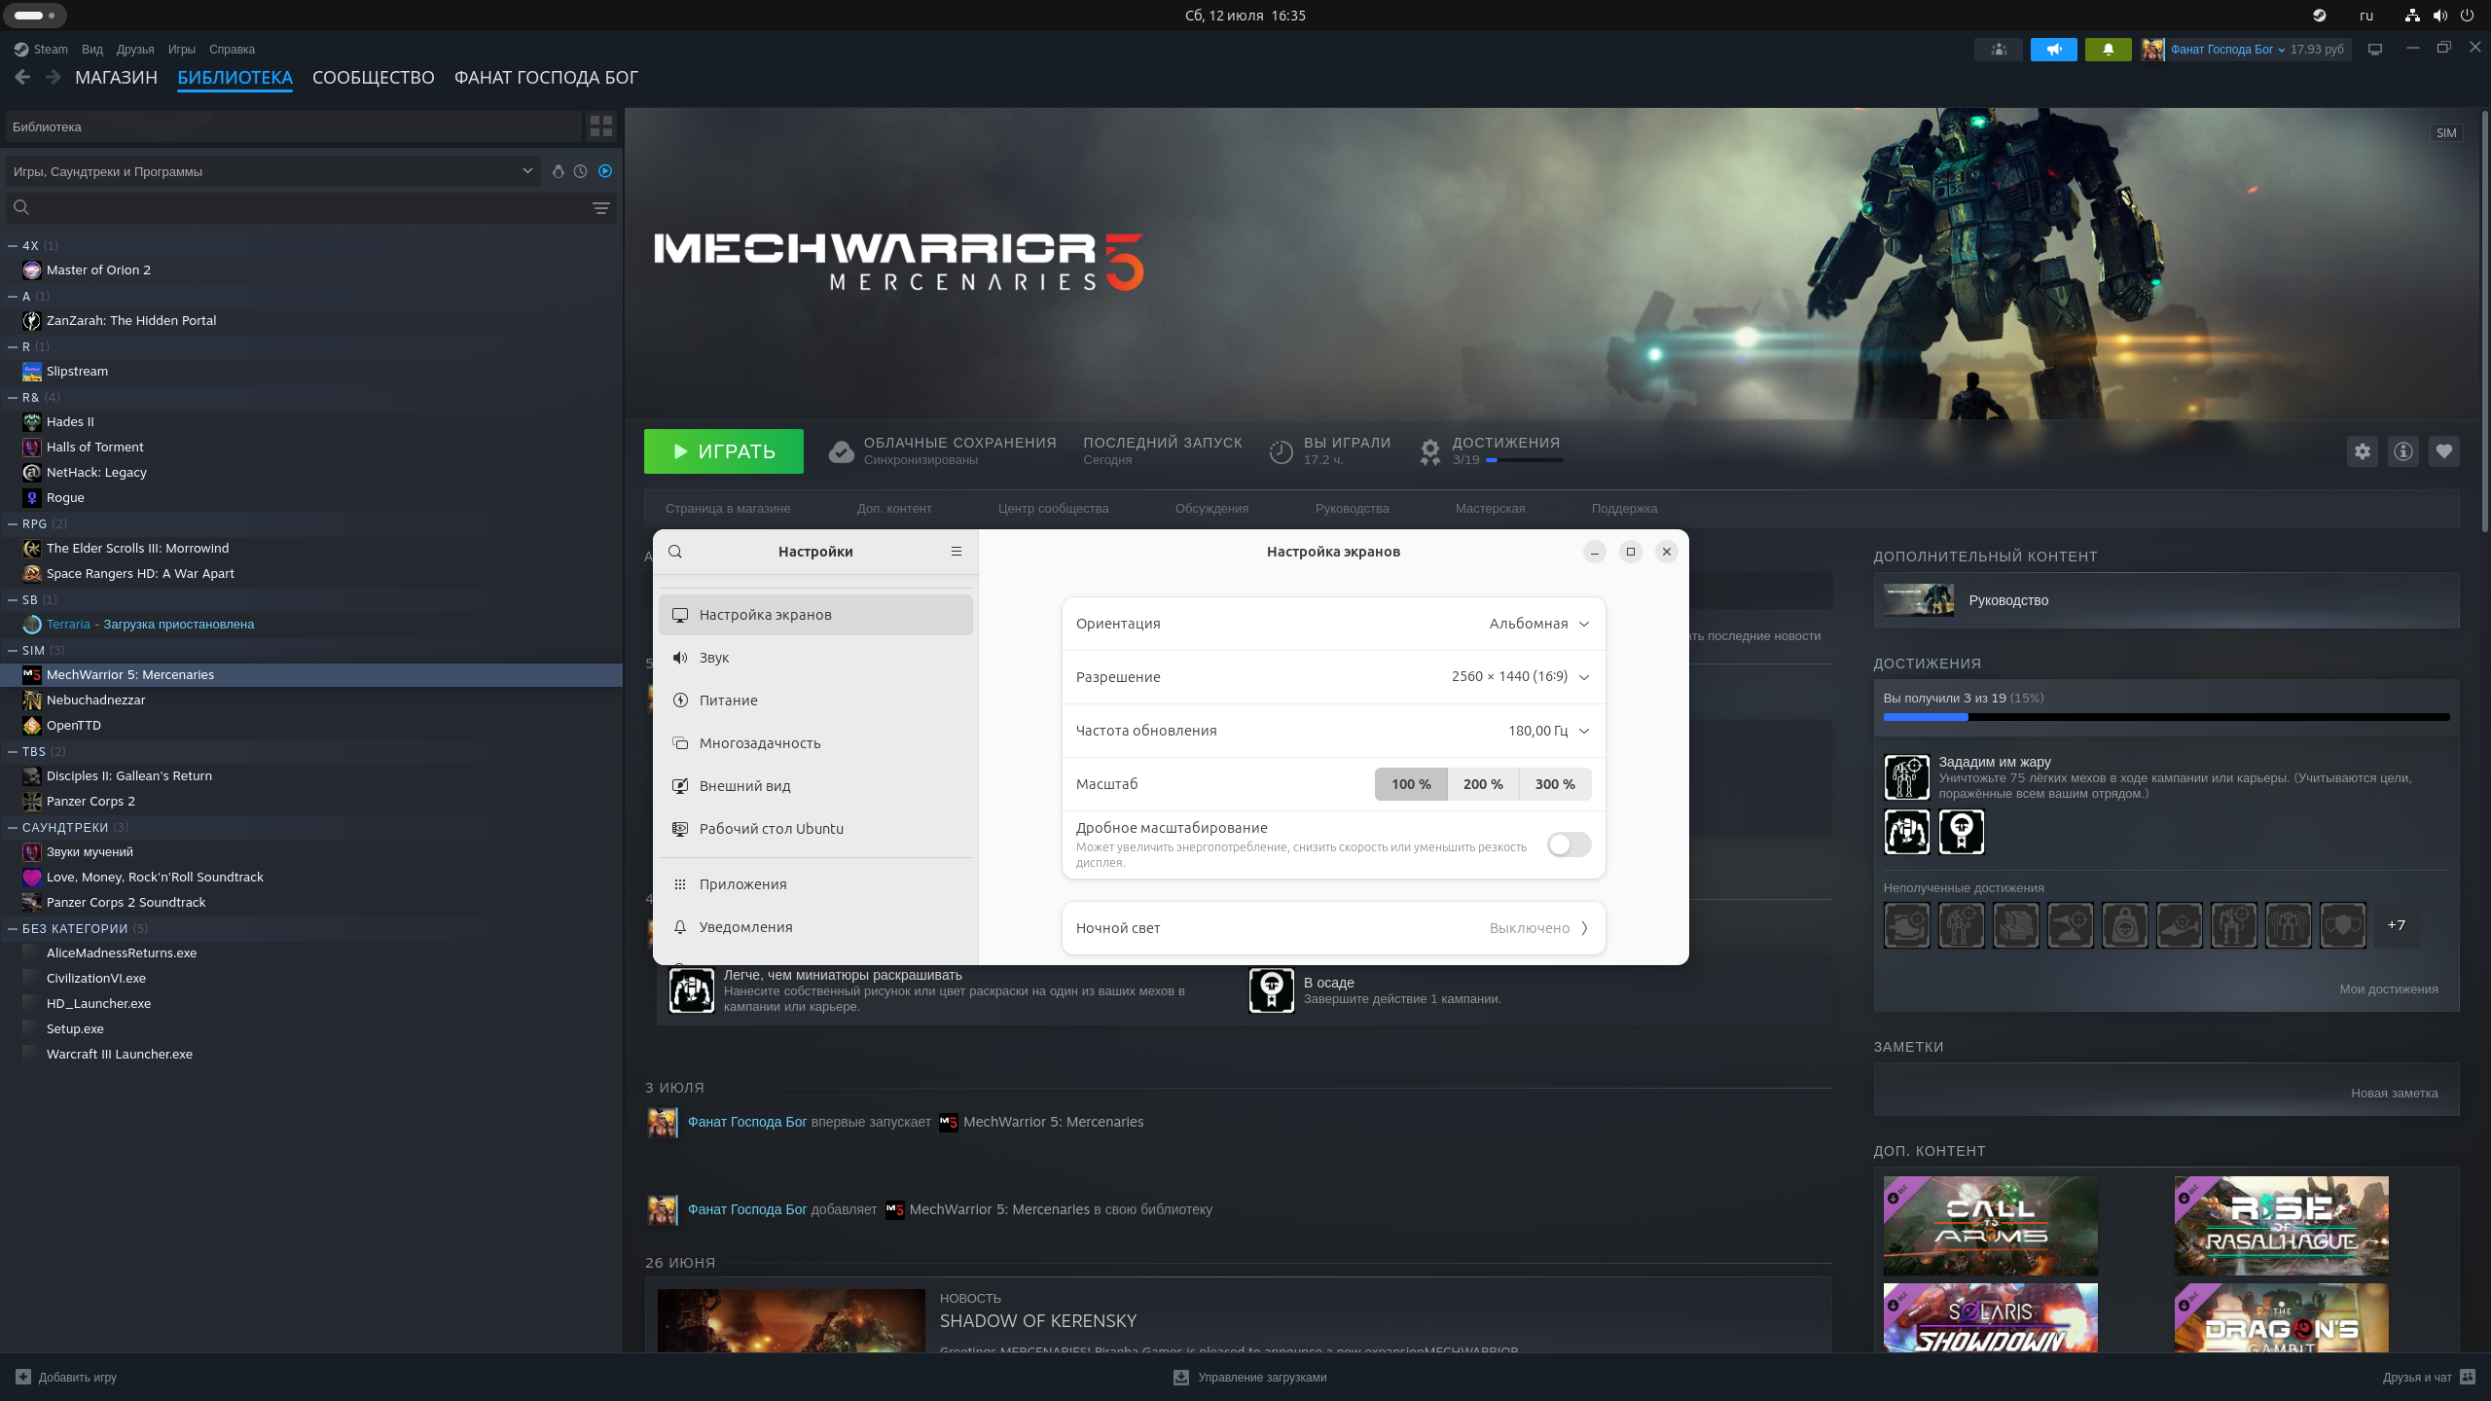Click the blue announcements megaphone button

click(x=2053, y=50)
